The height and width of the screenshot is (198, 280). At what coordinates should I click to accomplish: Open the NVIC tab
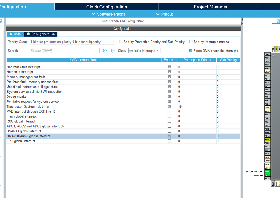tap(15, 34)
